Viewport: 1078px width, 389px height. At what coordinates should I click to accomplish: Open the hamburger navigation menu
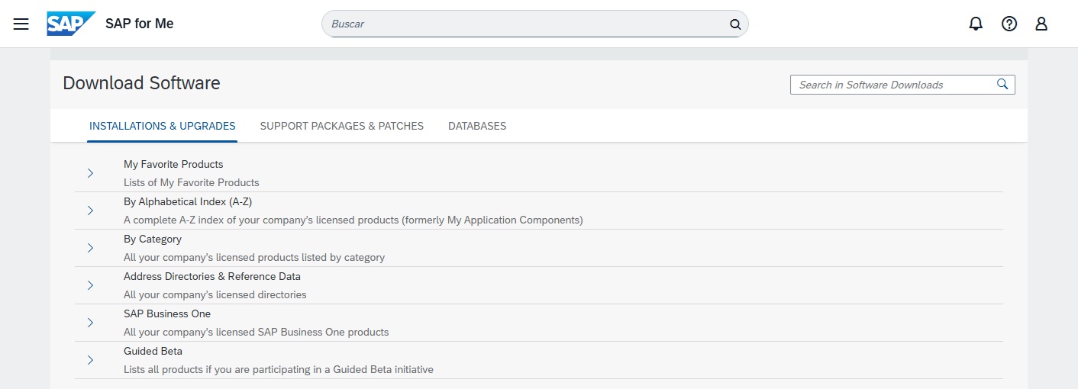pos(21,24)
